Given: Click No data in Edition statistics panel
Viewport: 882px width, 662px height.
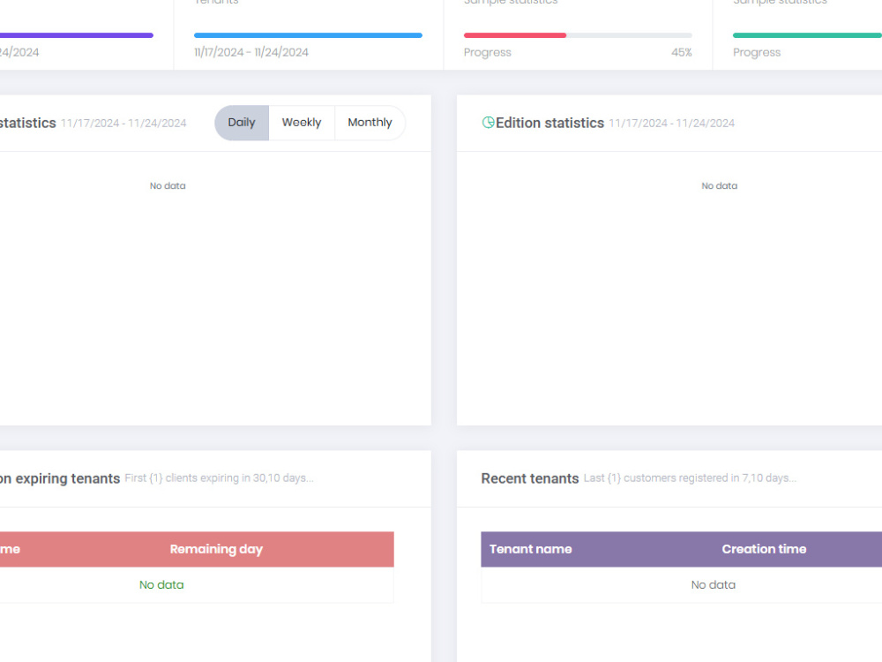Looking at the screenshot, I should pos(719,185).
